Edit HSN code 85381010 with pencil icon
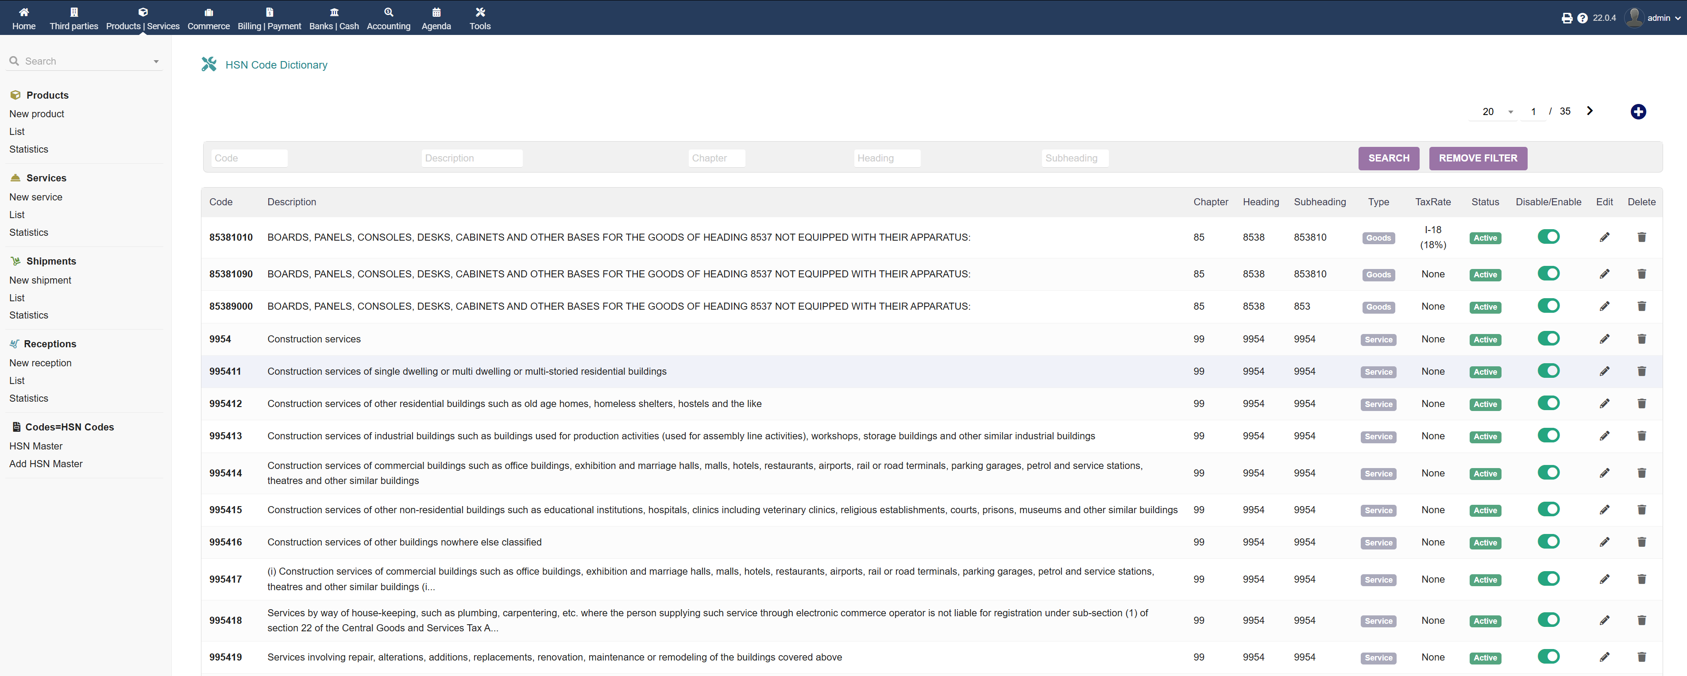Screen dimensions: 1687x676 click(x=1604, y=238)
